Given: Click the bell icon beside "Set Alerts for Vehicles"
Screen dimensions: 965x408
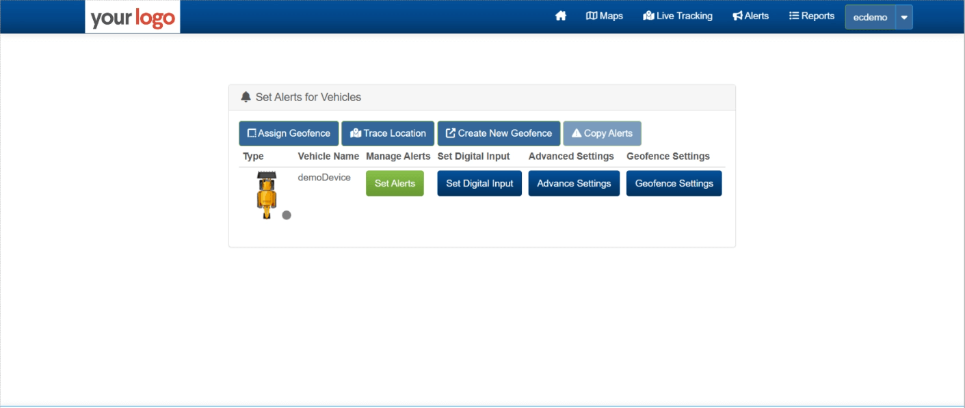Looking at the screenshot, I should (246, 96).
